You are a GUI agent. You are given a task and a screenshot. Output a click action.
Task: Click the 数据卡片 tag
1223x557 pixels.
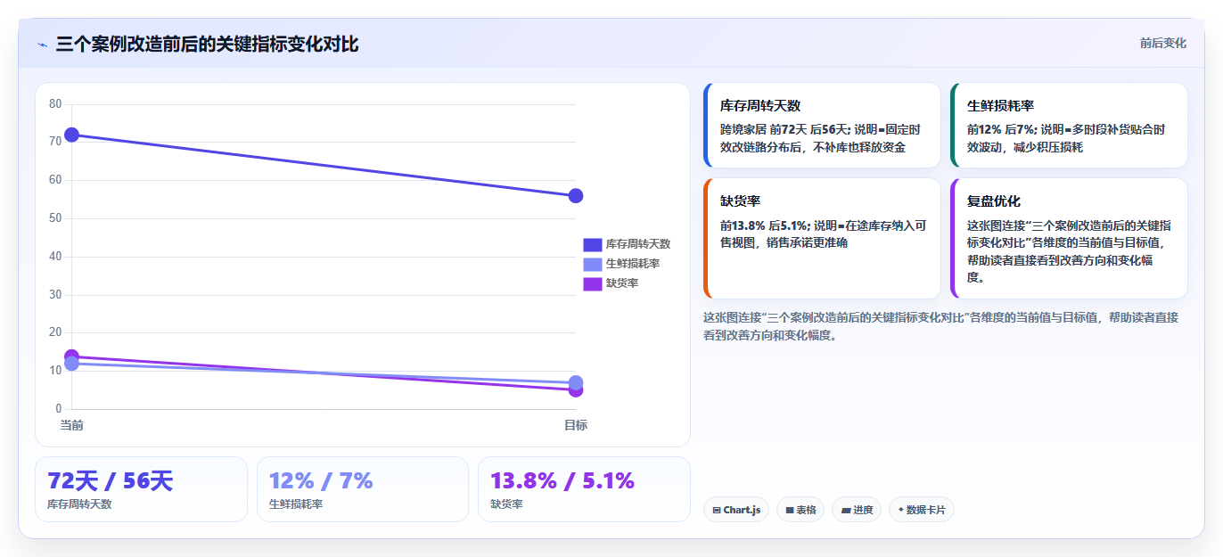pyautogui.click(x=922, y=510)
